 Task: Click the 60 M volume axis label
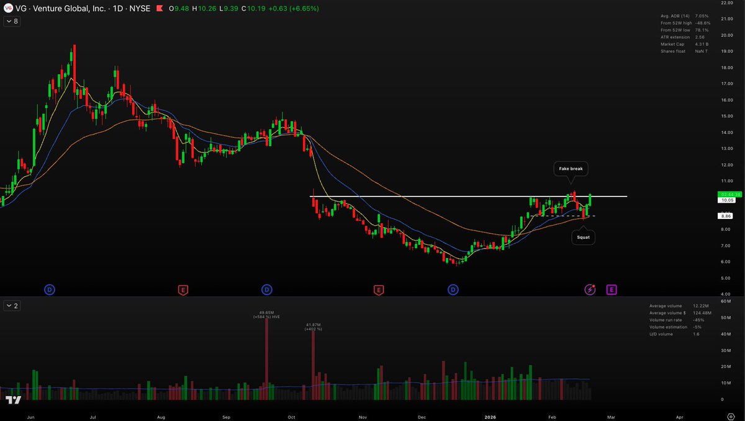click(x=726, y=301)
